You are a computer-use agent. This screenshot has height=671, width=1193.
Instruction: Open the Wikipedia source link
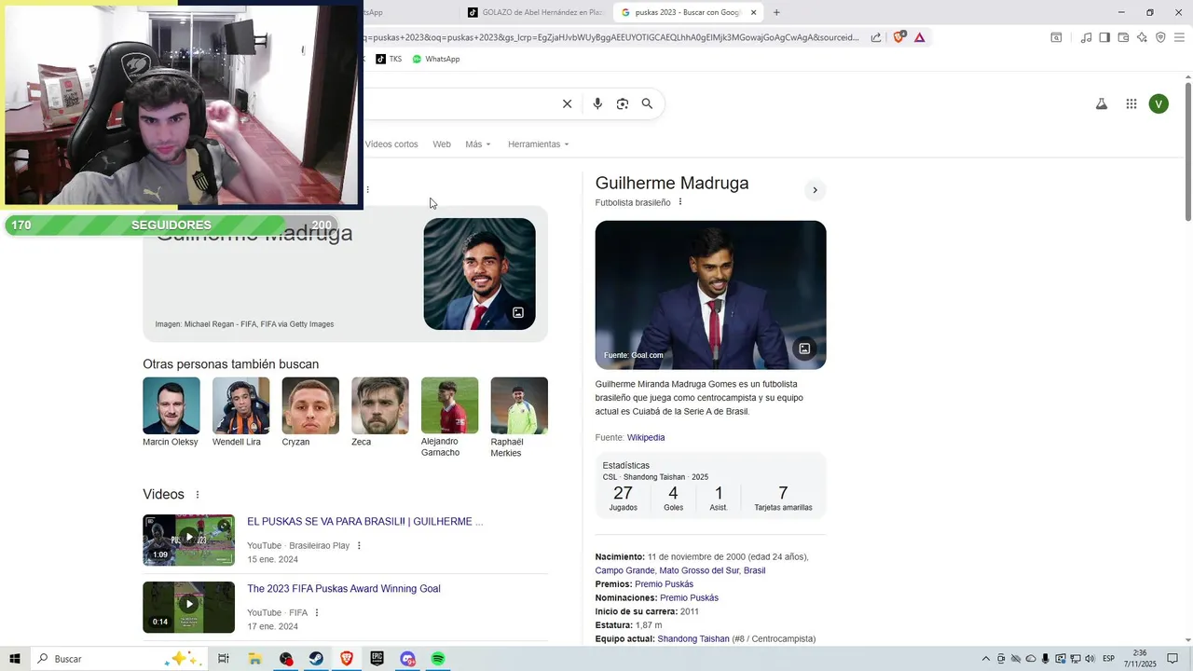pos(646,437)
